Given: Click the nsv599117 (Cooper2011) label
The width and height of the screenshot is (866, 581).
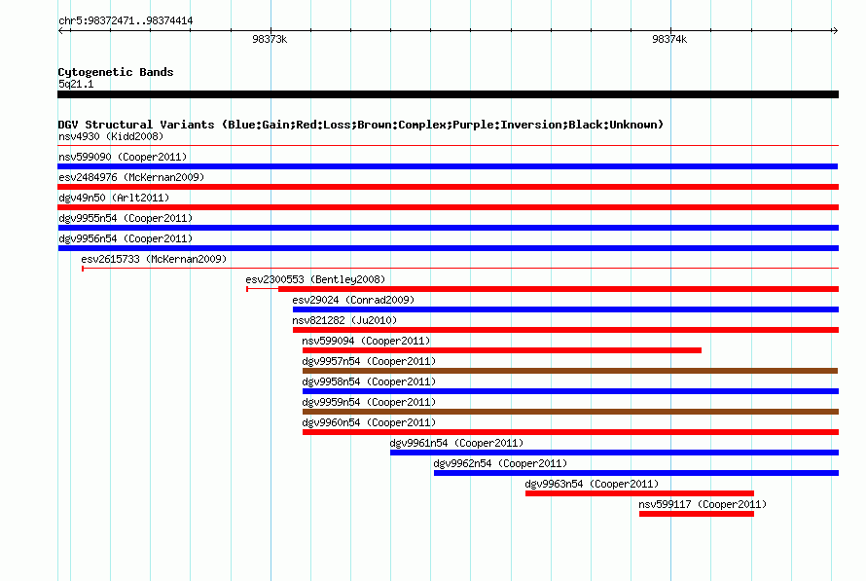Looking at the screenshot, I should [703, 504].
